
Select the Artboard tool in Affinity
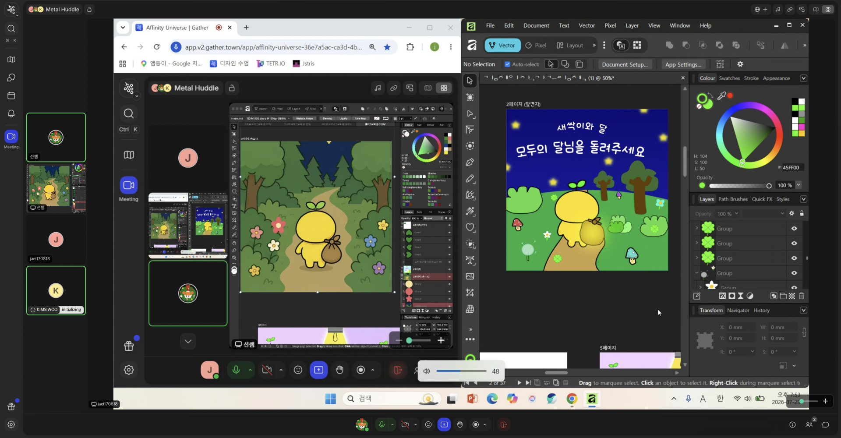(470, 97)
